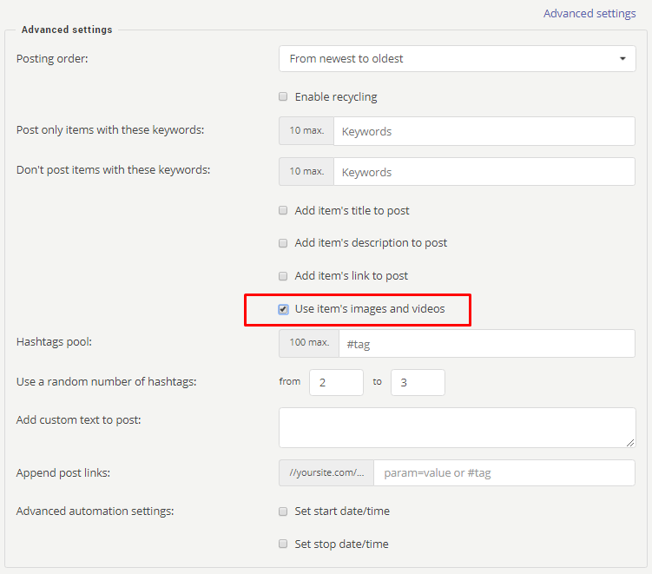Enable Set start date/time
Image resolution: width=652 pixels, height=574 pixels.
coord(283,511)
